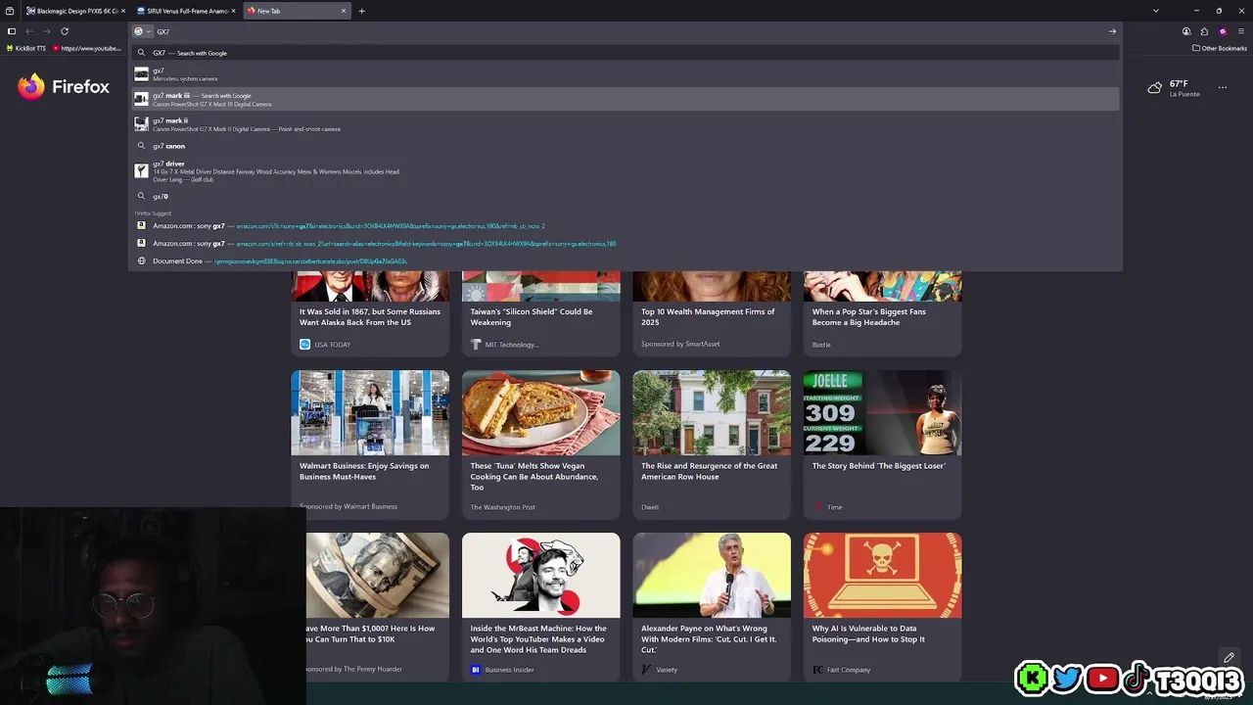Click Alexander Payne photo thumbnail

[712, 575]
